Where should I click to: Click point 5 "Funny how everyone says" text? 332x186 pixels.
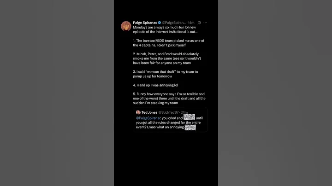tap(169, 99)
